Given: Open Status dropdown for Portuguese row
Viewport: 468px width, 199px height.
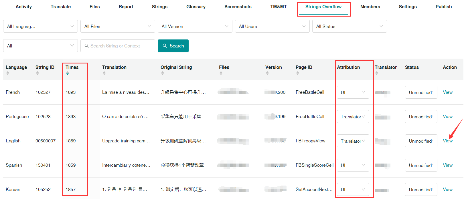Looking at the screenshot, I should point(421,117).
